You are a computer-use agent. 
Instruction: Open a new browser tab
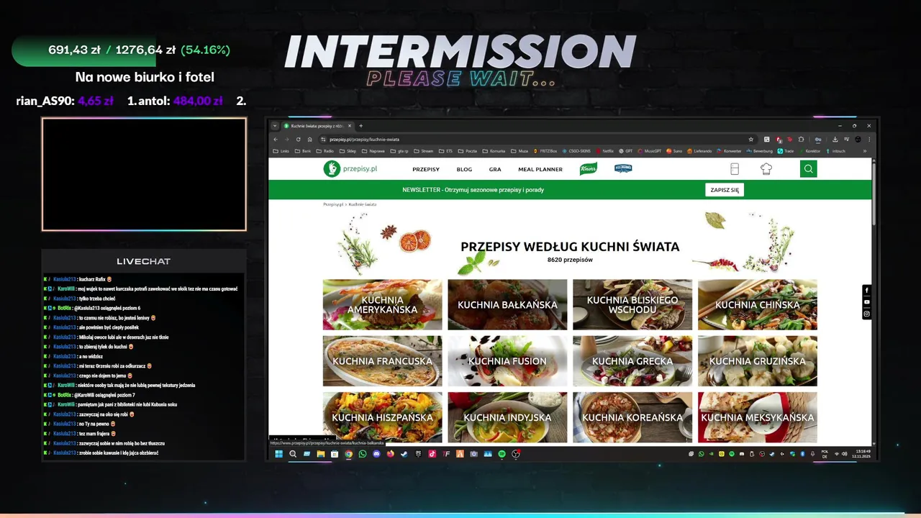[360, 126]
